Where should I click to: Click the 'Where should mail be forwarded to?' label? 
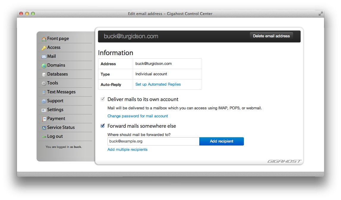pos(139,135)
